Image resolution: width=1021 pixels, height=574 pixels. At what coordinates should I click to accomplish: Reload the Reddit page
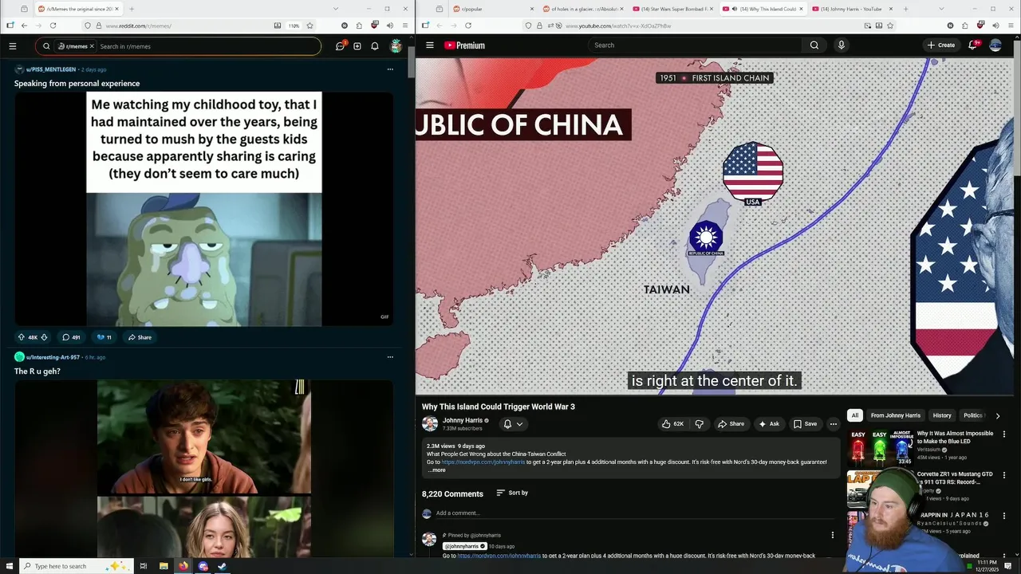(53, 26)
